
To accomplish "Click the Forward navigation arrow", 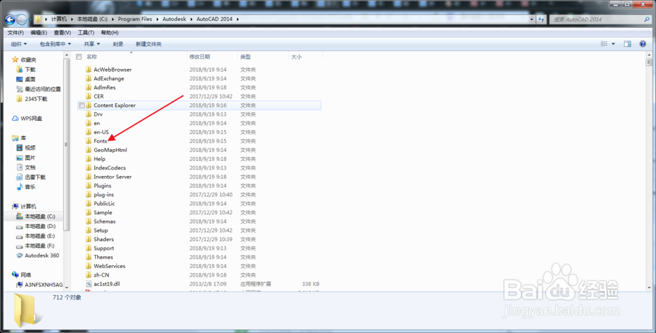I will tap(22, 19).
